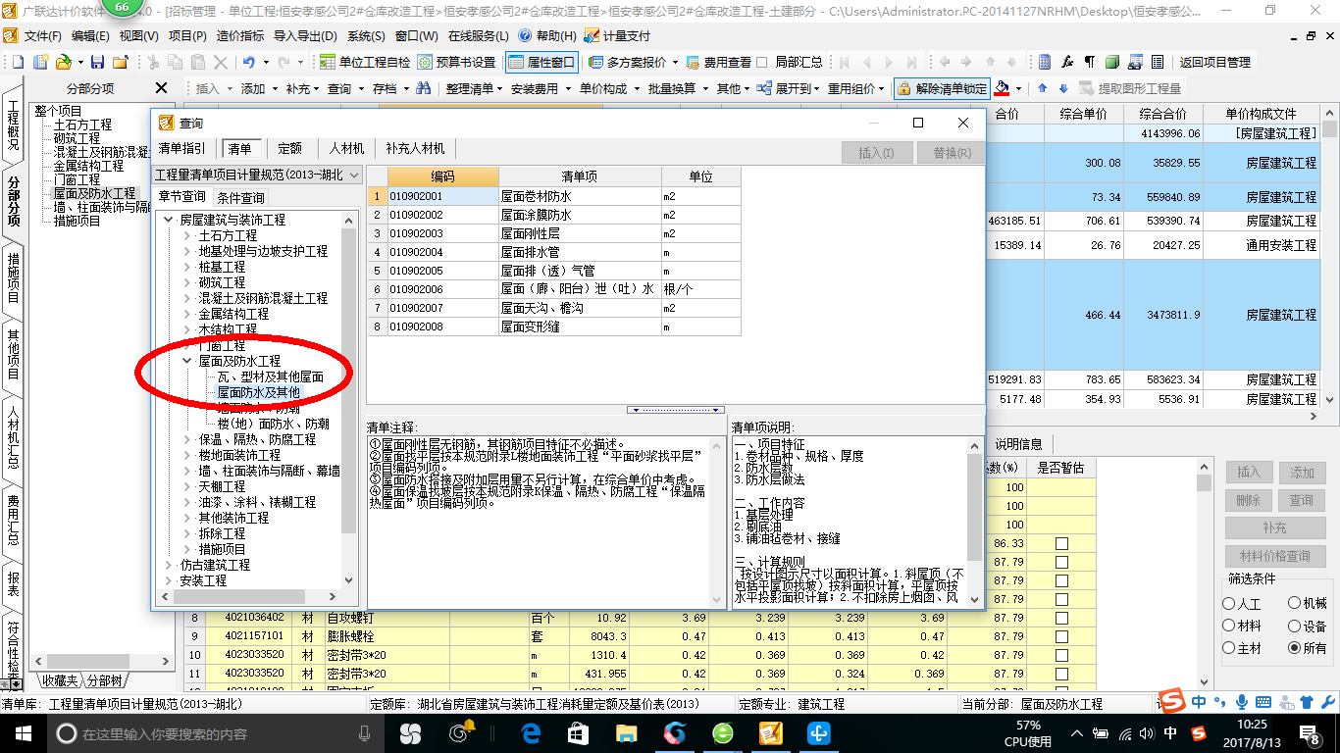Select 屋面防水及其他 tree item
The height and width of the screenshot is (753, 1340).
click(x=259, y=392)
